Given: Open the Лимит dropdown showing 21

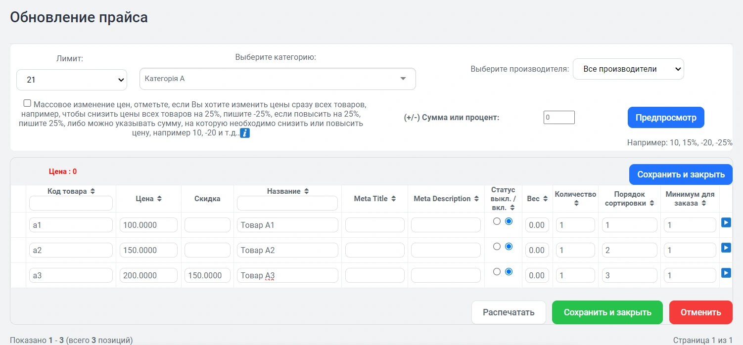Looking at the screenshot, I should (72, 80).
